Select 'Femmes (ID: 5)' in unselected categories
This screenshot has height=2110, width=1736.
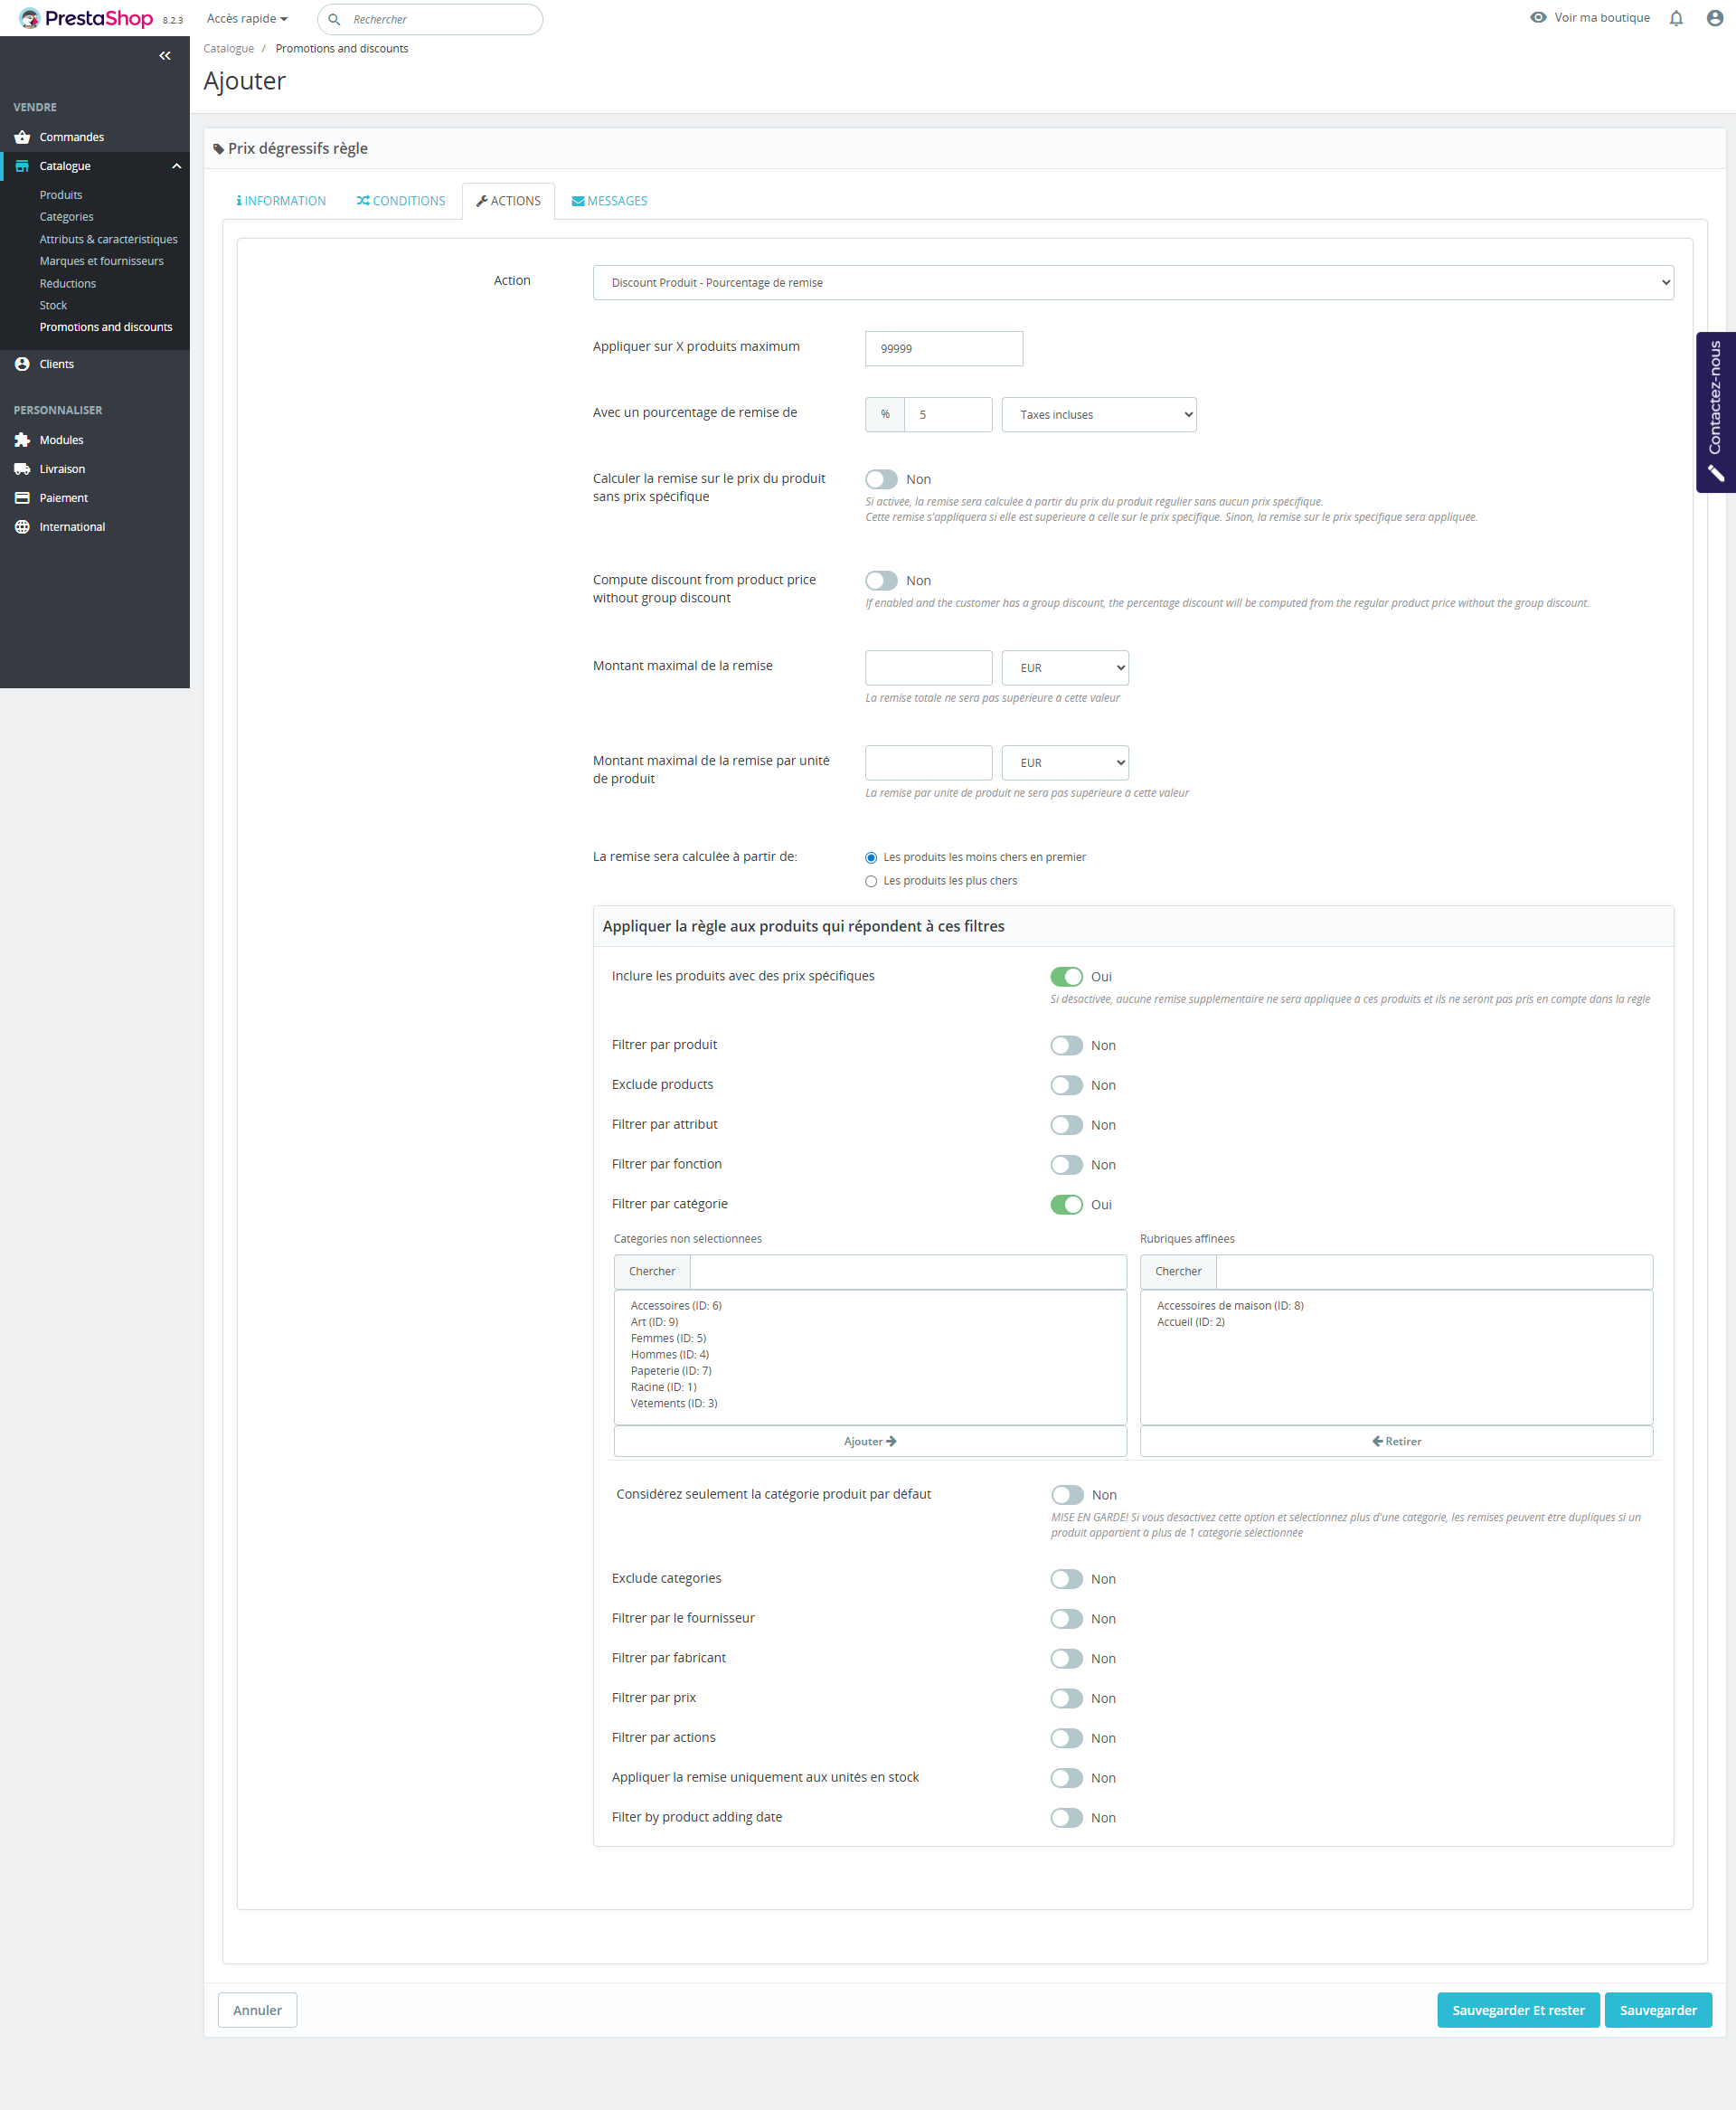point(668,1338)
